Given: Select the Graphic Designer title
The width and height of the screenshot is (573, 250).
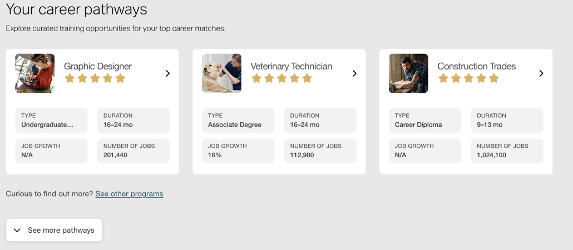Looking at the screenshot, I should 98,66.
